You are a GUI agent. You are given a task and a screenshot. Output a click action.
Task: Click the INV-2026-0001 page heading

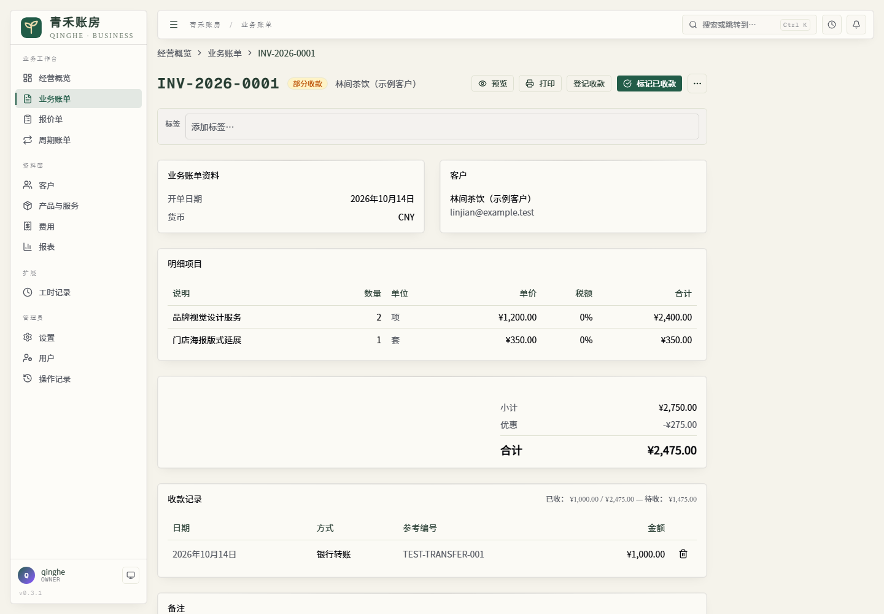coord(218,84)
